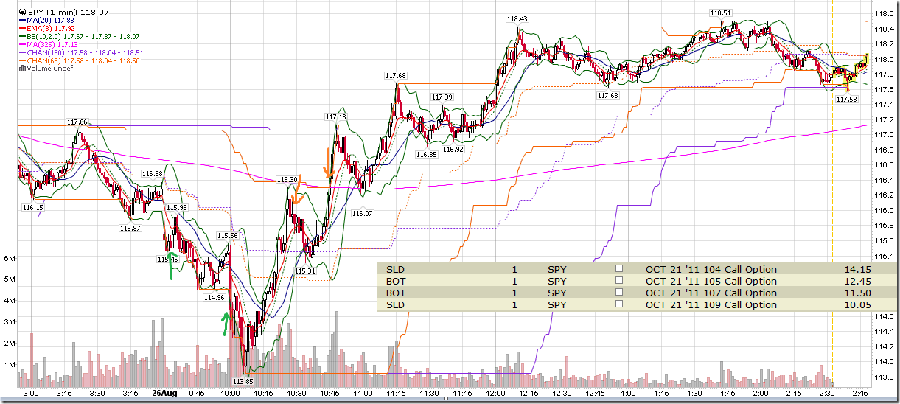Select the CHAN(130) legend entry

pyautogui.click(x=80, y=52)
